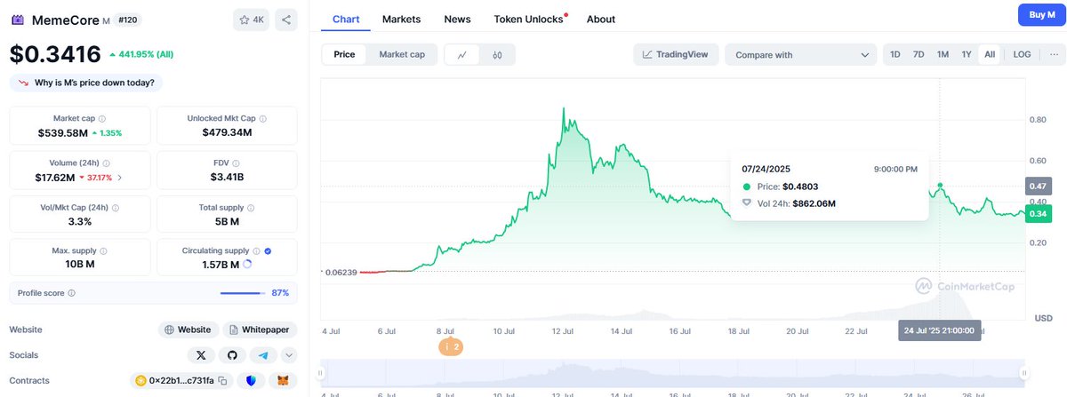
Task: Add MemeCore to watchlist via star button
Action: 252,19
